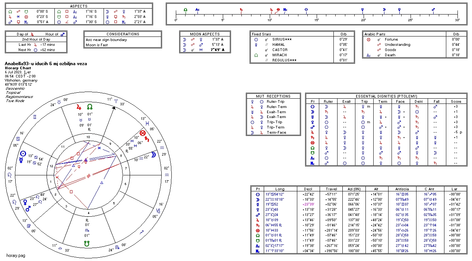Screen dimensions: 472x261
Task: Select the 'Goods' Arabic part
Action: coord(390,50)
